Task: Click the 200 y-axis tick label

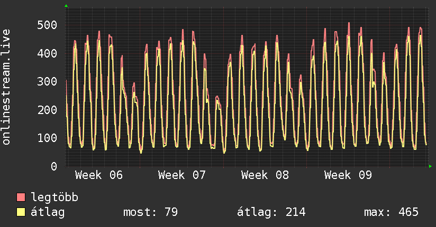Action: (47, 110)
